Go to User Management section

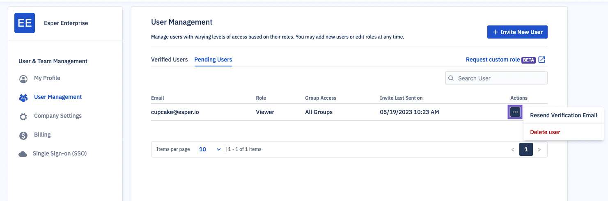tap(58, 97)
